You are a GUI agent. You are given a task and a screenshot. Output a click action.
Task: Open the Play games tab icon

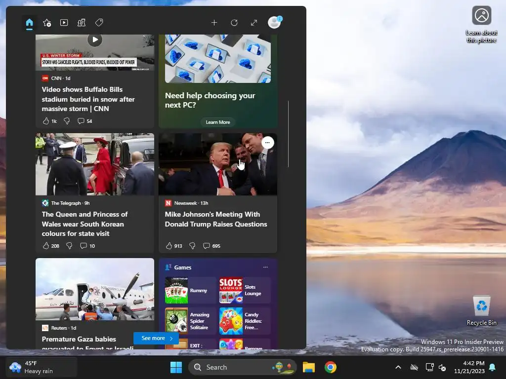coord(82,23)
